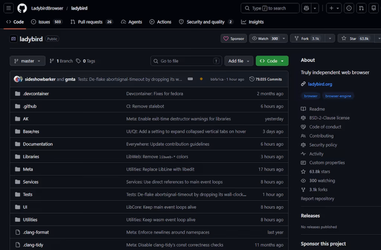
Task: Open Copilot dropdown arrow in header
Action: click(x=315, y=8)
